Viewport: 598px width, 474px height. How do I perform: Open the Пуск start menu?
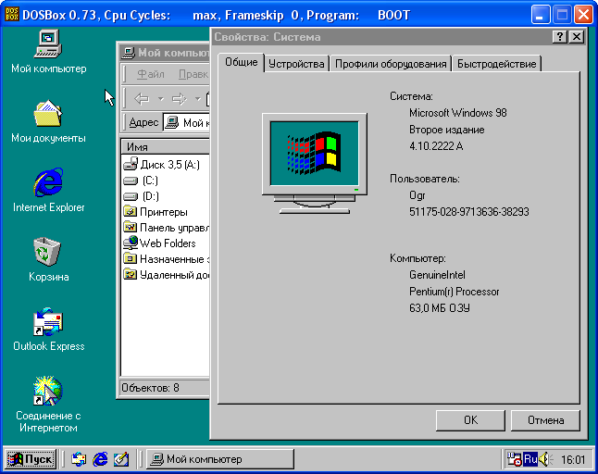coord(31,459)
